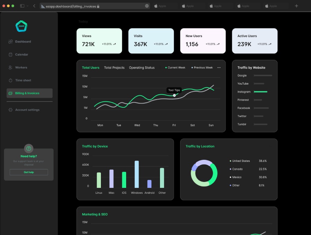This screenshot has width=311, height=235.
Task: Select Time sheet in the sidebar
Action: tap(23, 80)
